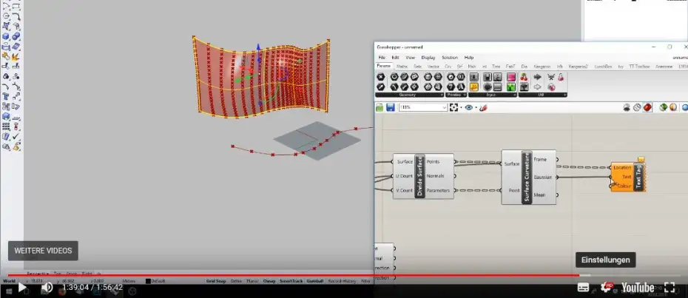Click the green selected-only preview icon

[x=663, y=107]
